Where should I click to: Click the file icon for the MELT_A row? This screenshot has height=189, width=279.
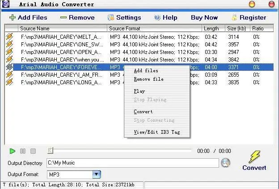[9, 37]
